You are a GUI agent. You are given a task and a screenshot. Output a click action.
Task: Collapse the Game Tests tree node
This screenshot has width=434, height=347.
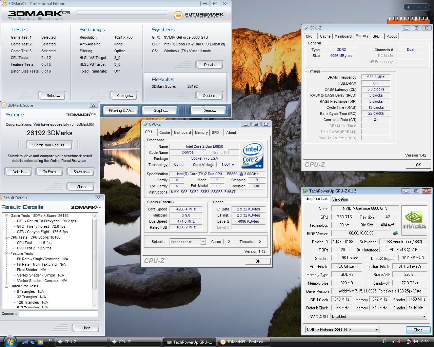[x=7, y=216]
